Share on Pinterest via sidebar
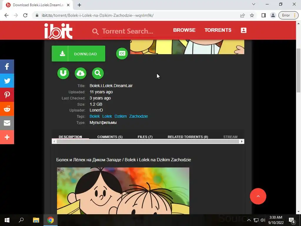The height and width of the screenshot is (226, 301). pyautogui.click(x=7, y=95)
